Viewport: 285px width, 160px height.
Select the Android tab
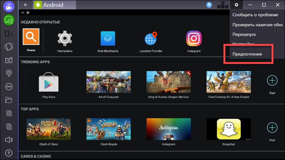click(x=54, y=5)
